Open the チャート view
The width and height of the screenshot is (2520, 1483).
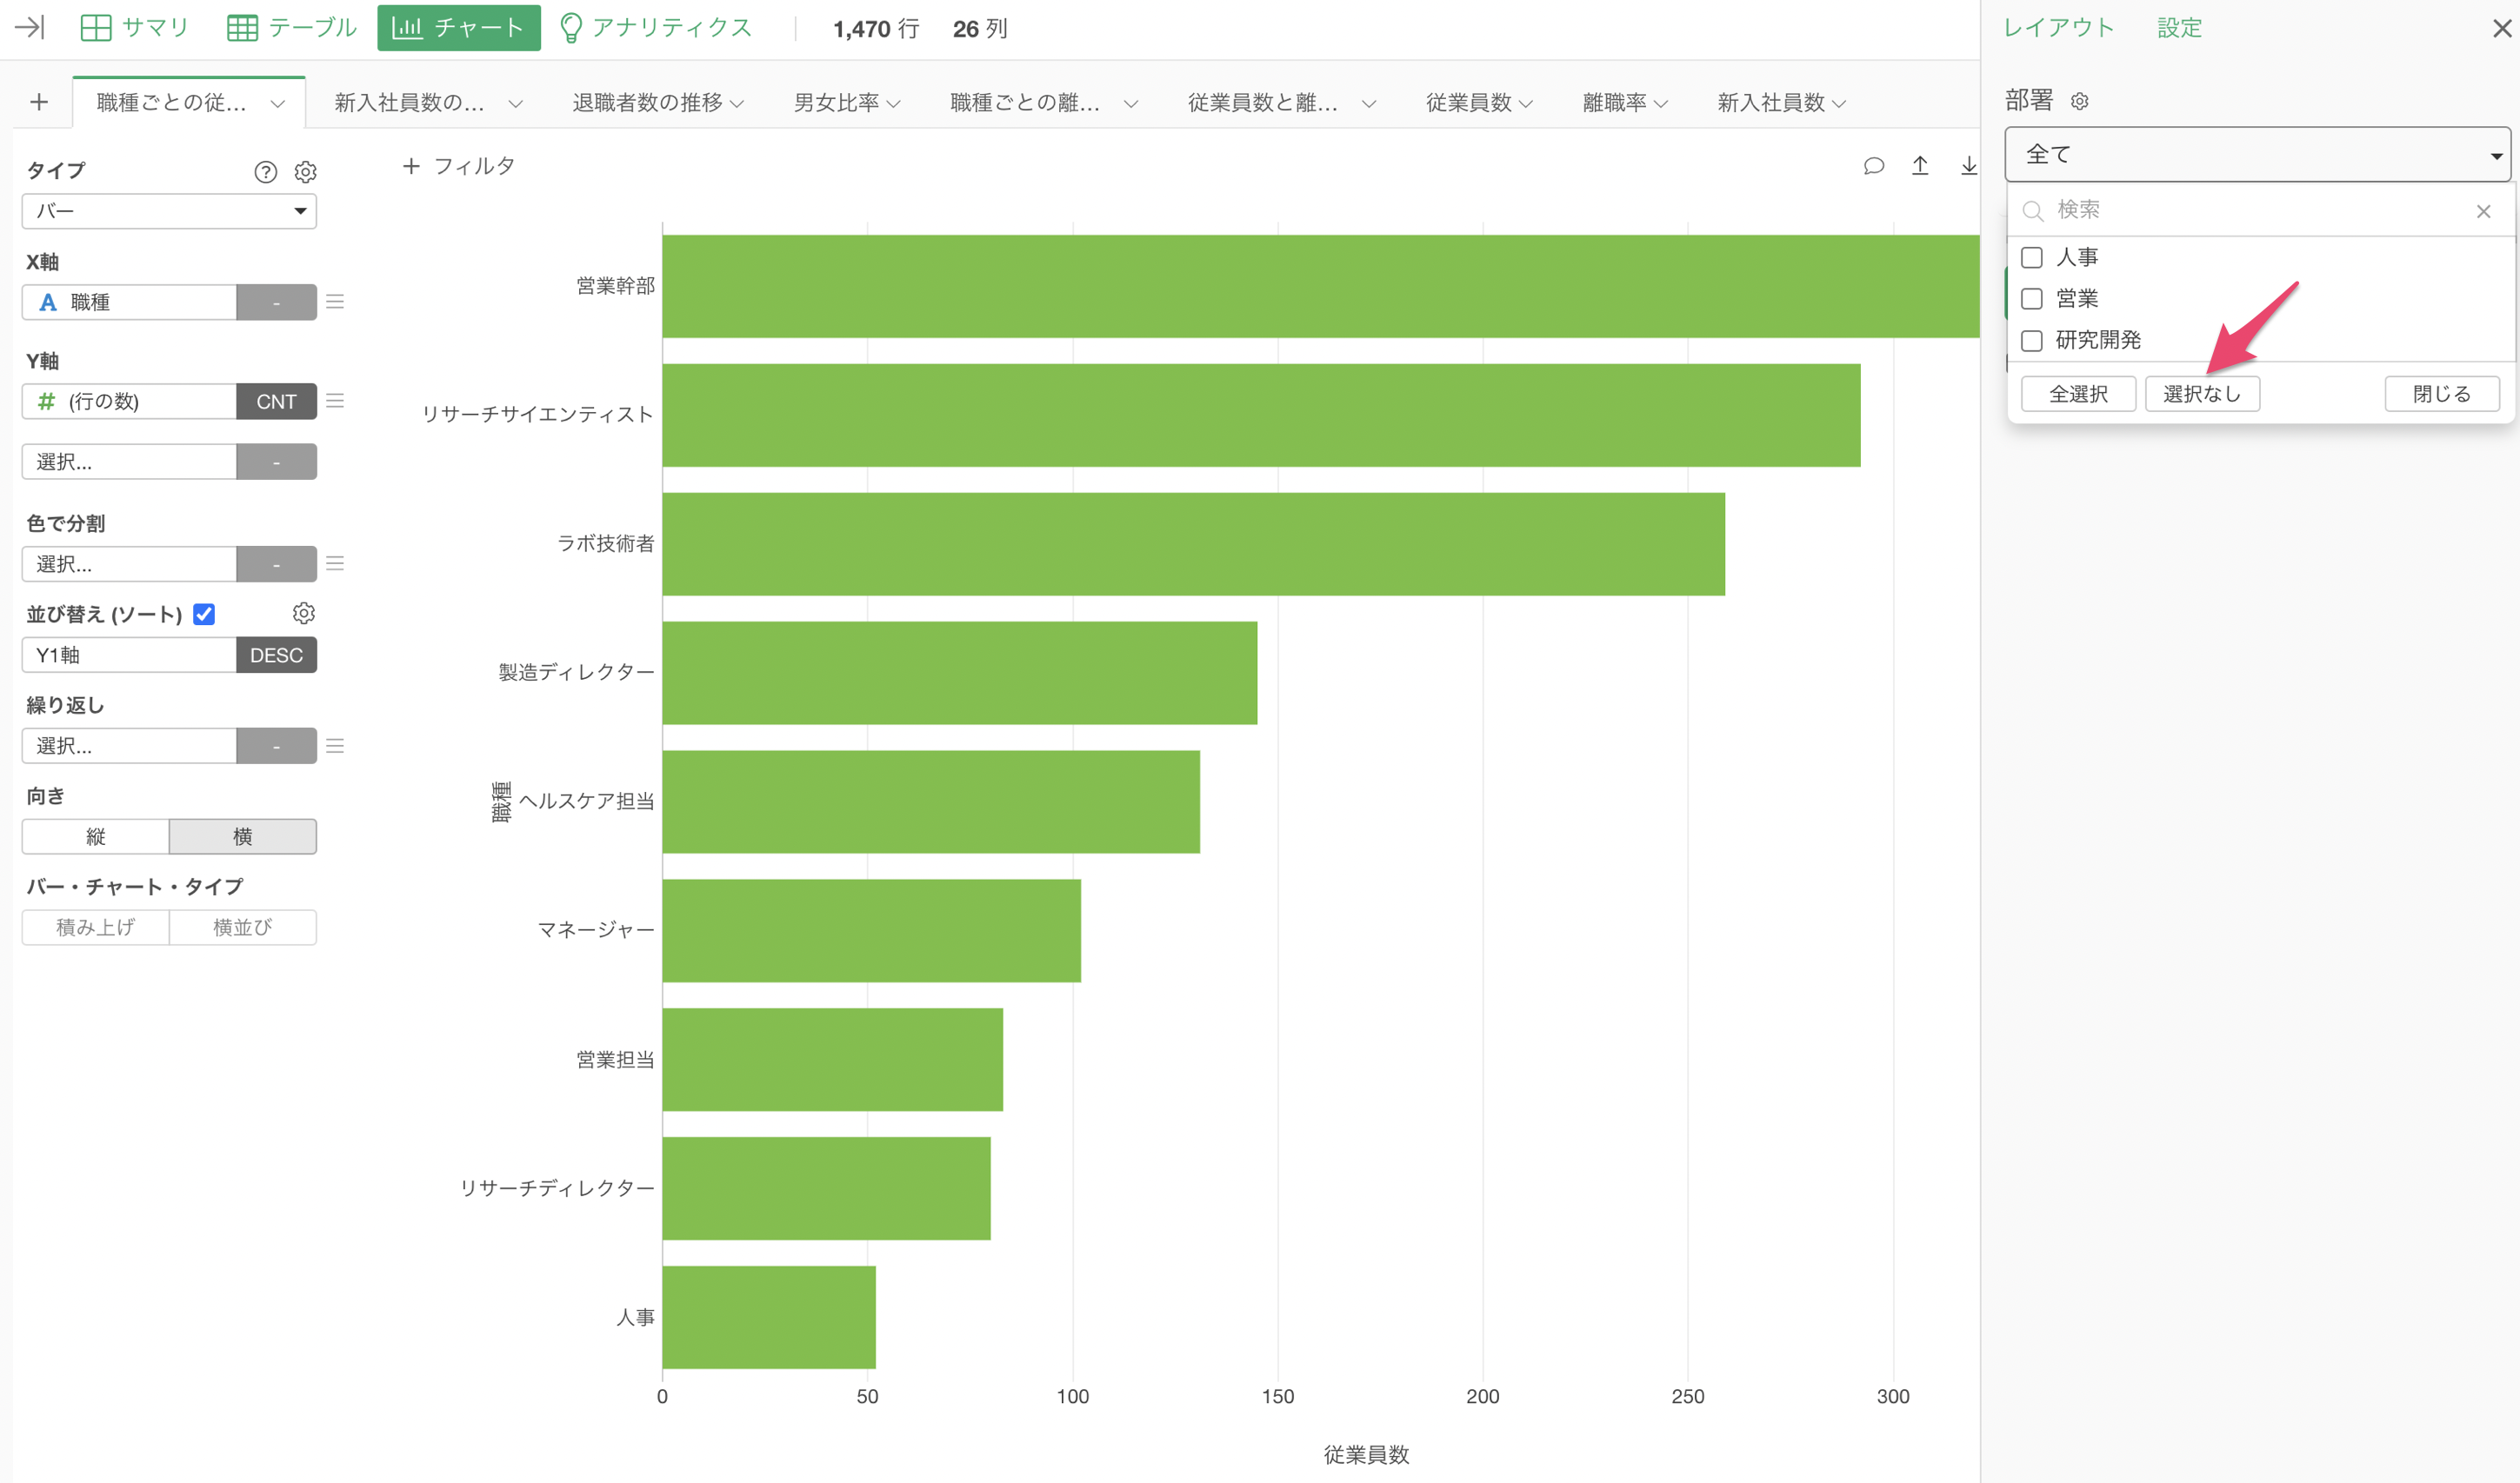(x=458, y=27)
